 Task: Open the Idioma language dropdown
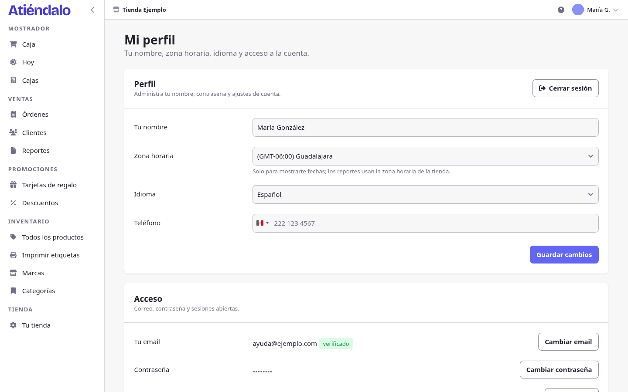[x=425, y=195]
